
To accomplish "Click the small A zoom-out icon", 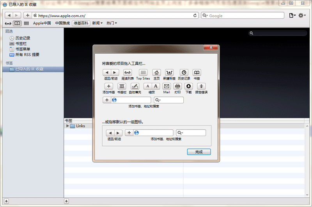I will click(x=148, y=86).
